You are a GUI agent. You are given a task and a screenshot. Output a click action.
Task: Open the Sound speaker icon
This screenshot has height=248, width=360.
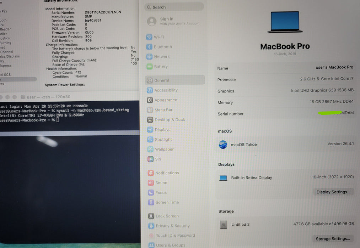tap(151, 183)
